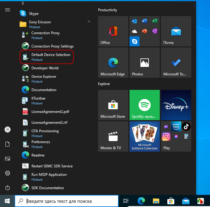Click the letter S section header

23,3
